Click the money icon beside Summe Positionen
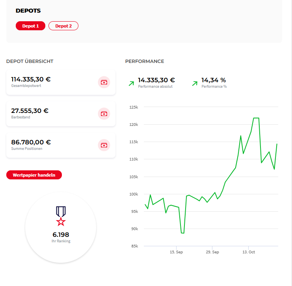 104,145
